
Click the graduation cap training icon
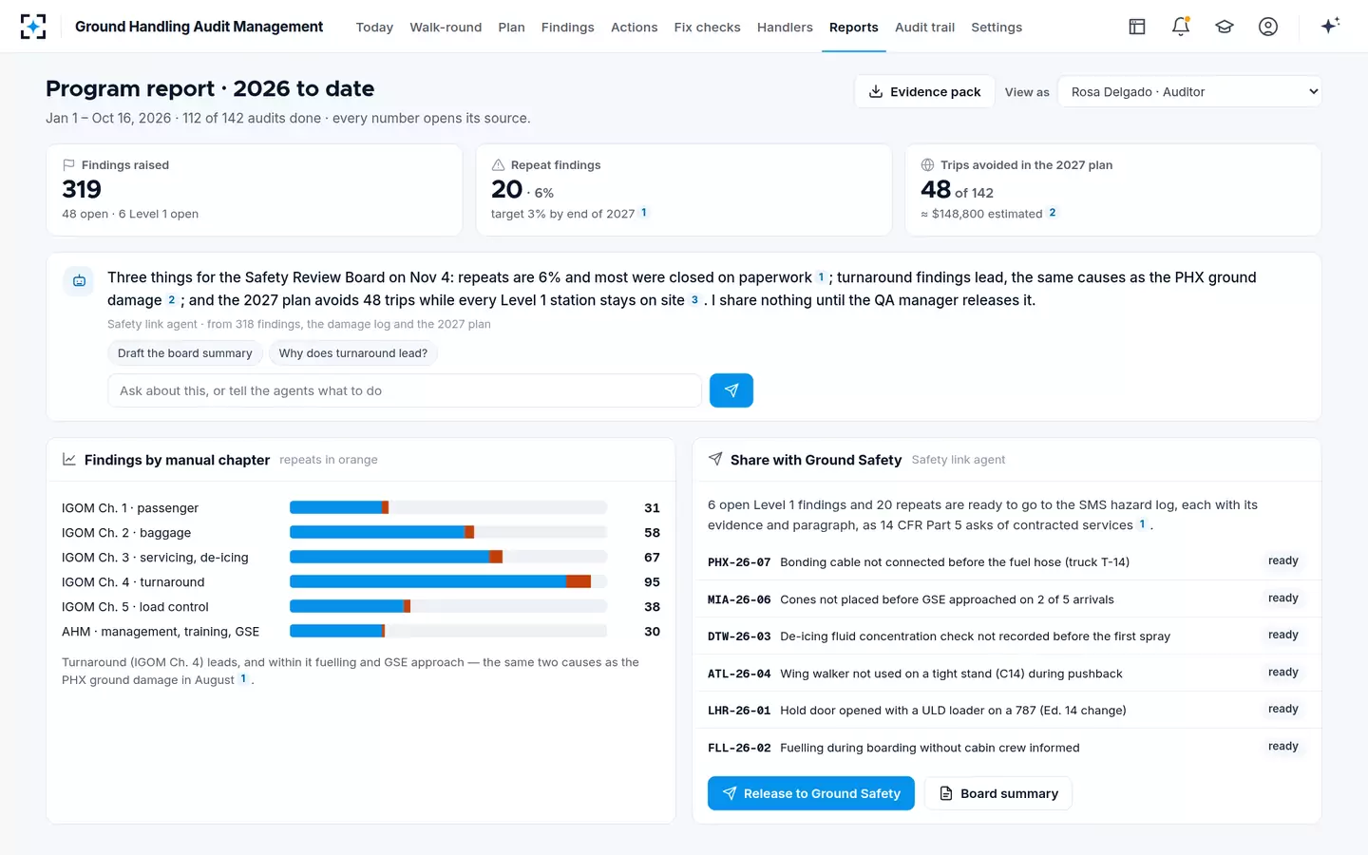[x=1225, y=27]
